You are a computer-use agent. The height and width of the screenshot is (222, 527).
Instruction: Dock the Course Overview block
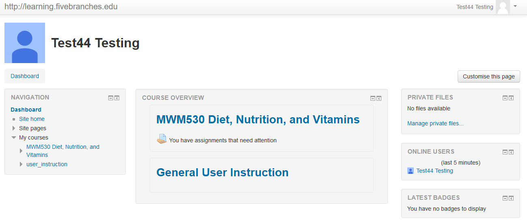click(379, 98)
